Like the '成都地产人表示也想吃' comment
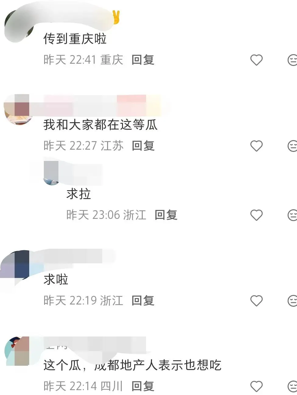 (256, 386)
